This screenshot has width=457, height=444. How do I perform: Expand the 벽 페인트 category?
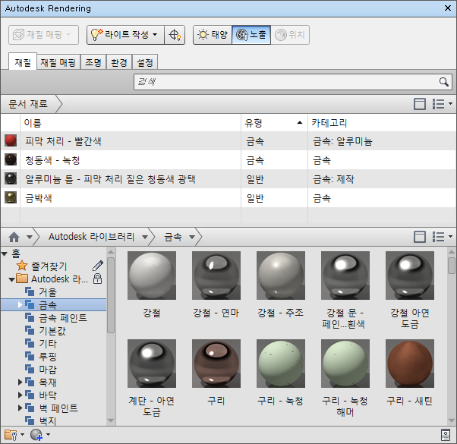click(x=20, y=408)
